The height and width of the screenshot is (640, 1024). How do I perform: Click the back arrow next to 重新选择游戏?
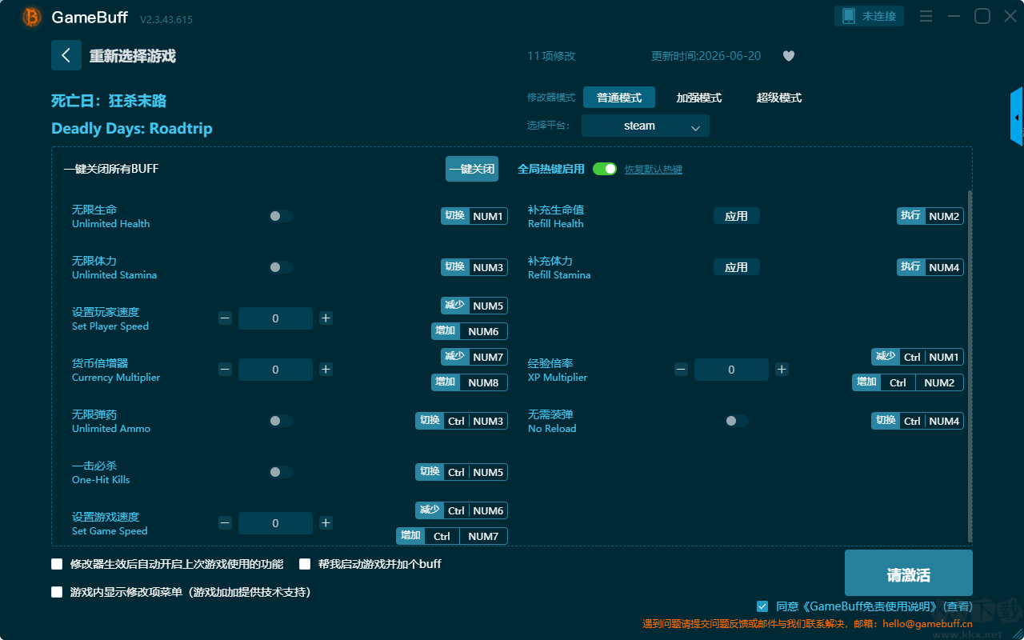click(66, 55)
